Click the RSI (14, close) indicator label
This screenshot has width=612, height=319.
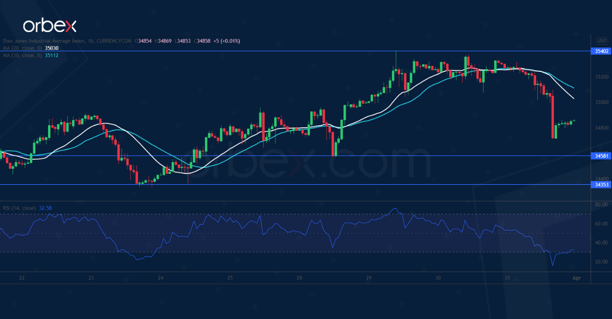pos(19,208)
